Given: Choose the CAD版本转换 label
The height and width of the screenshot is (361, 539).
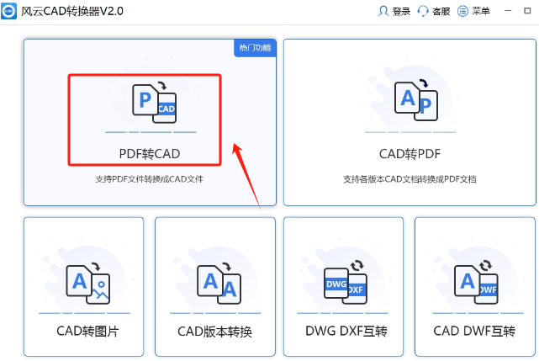Looking at the screenshot, I should pos(215,332).
